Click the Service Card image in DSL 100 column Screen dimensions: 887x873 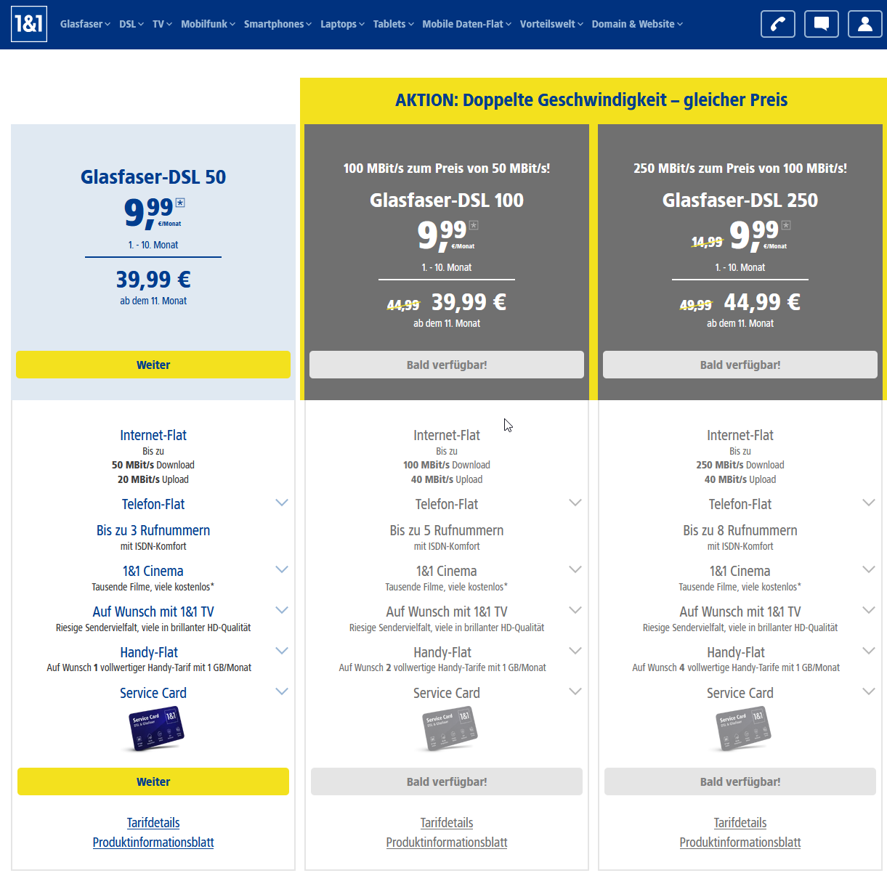click(x=450, y=728)
